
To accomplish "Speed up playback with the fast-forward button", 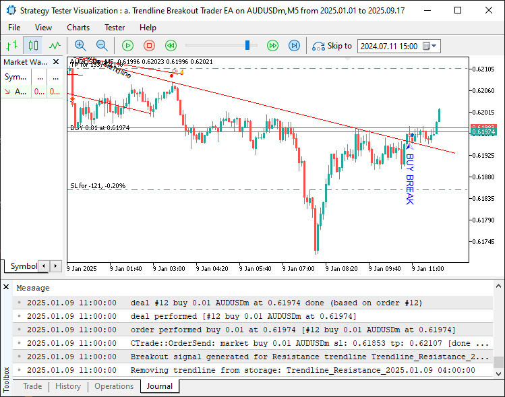I will pyautogui.click(x=272, y=46).
